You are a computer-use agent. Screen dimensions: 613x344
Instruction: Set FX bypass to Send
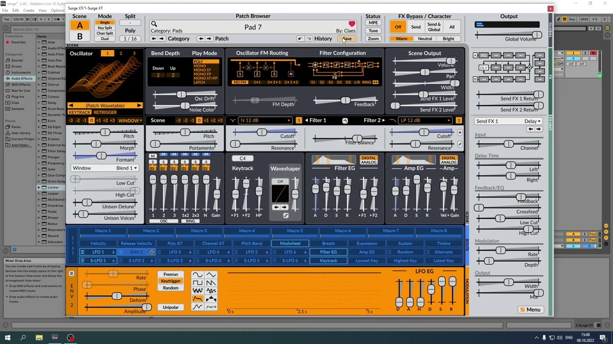(x=416, y=27)
